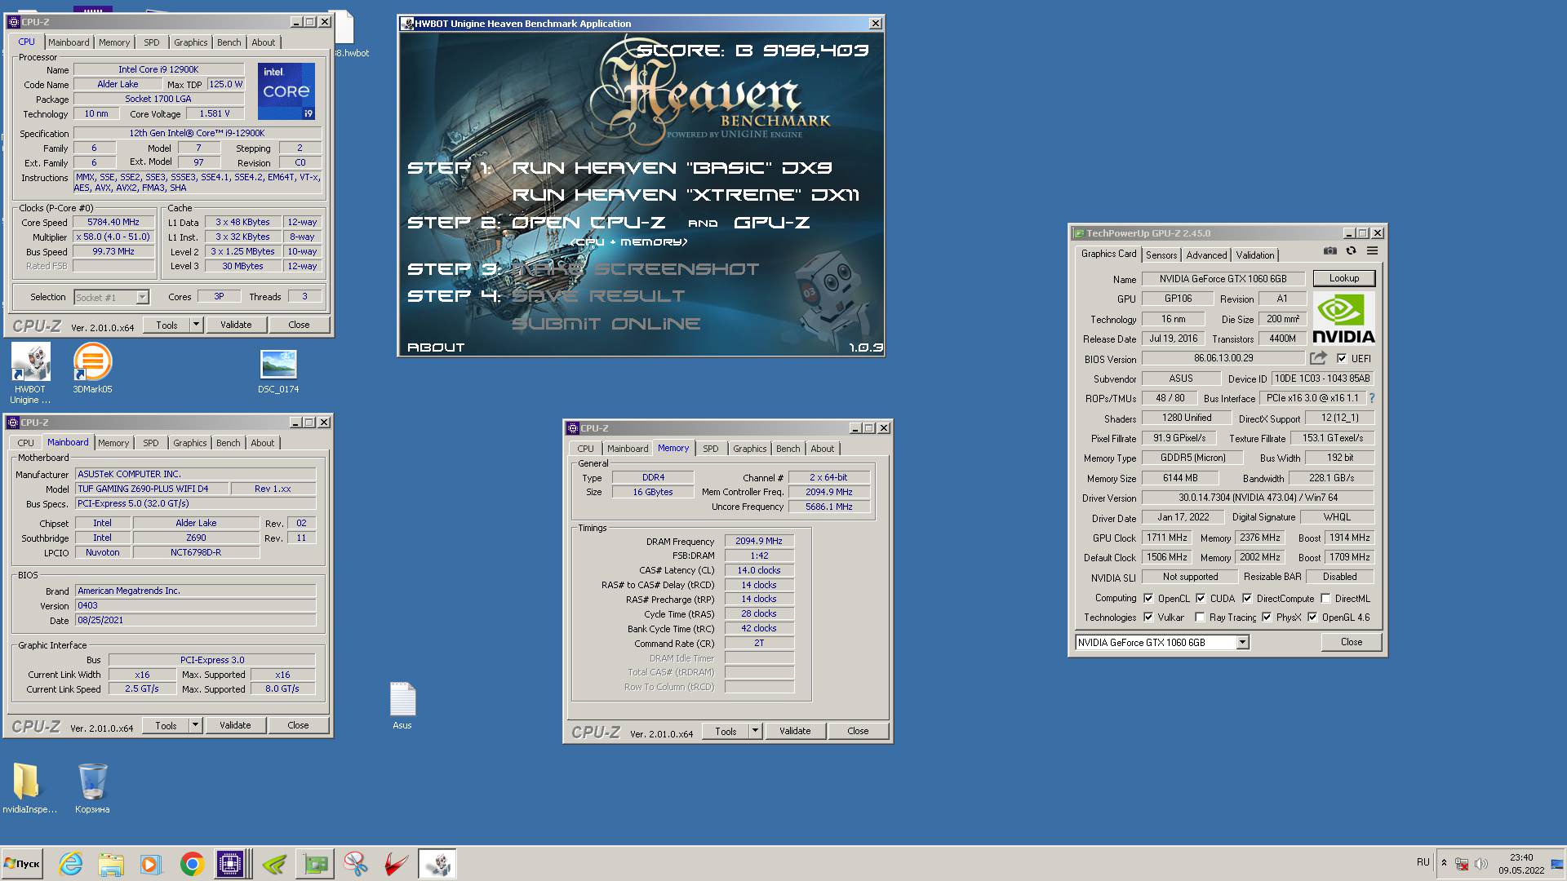1567x881 pixels.
Task: Switch to Advanced tab in GPU-Z
Action: 1206,255
